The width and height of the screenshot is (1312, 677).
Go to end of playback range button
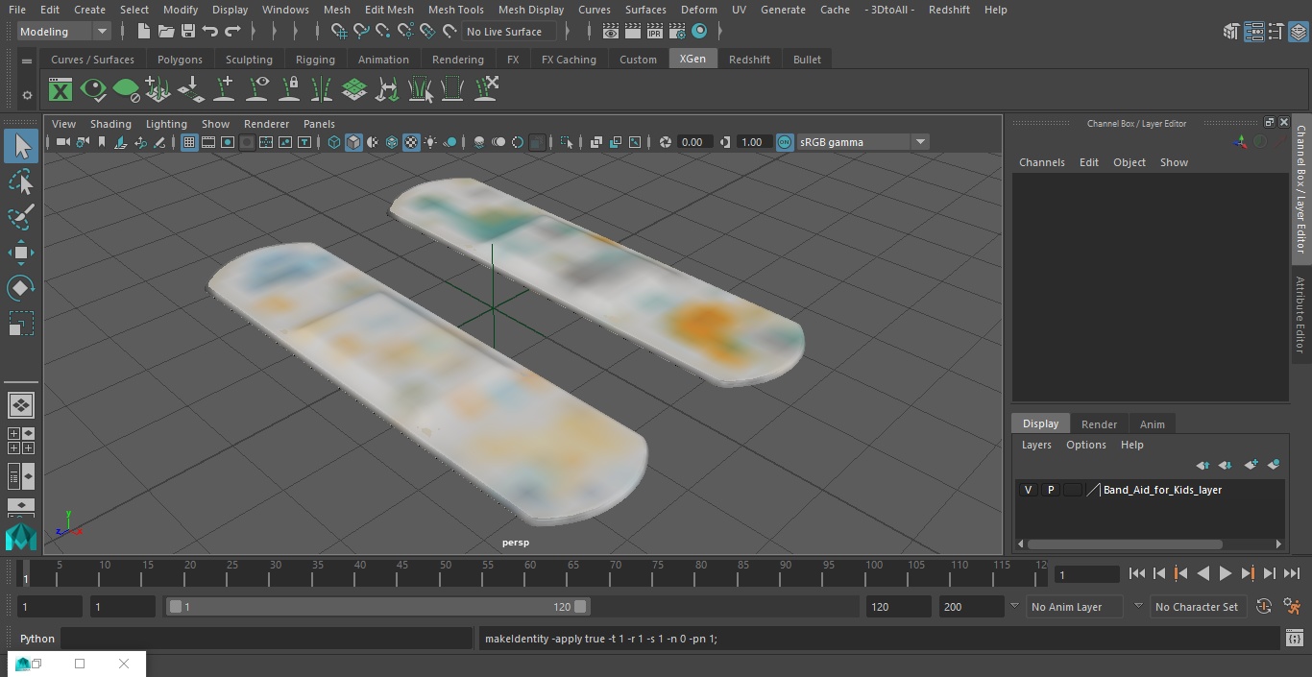pyautogui.click(x=1292, y=573)
